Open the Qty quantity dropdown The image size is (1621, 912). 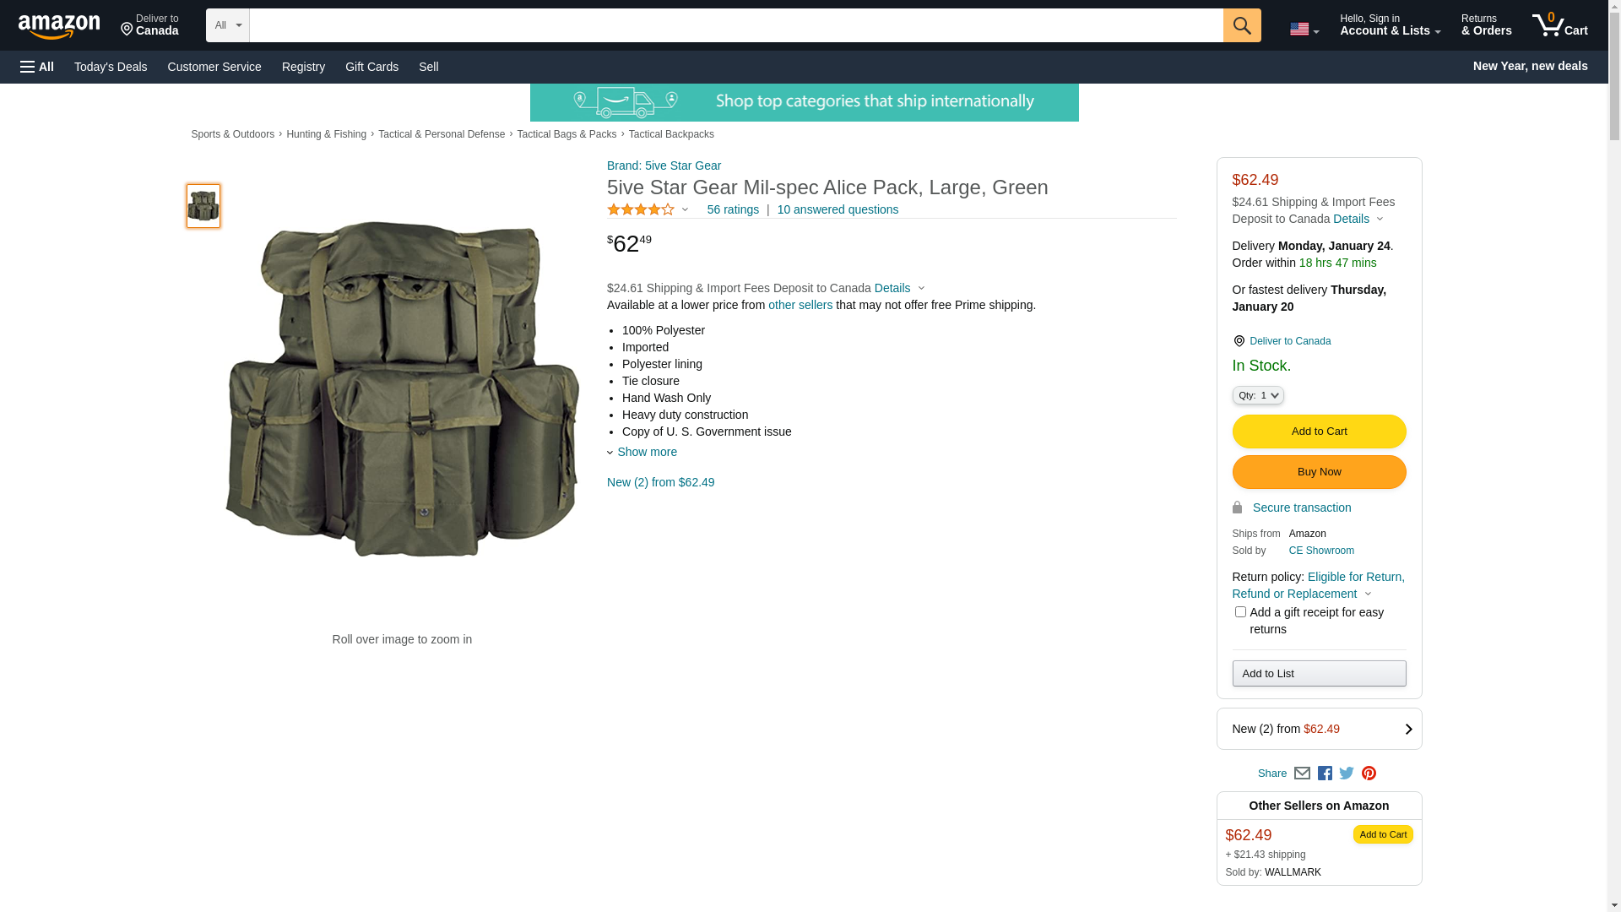pos(1258,395)
